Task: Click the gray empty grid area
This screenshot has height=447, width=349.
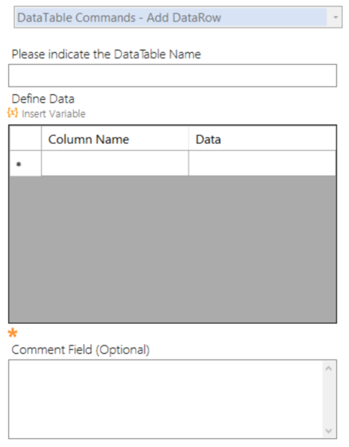Action: pos(173,249)
